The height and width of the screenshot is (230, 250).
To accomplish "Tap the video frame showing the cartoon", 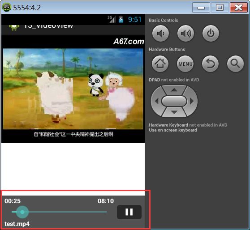I will click(73, 89).
